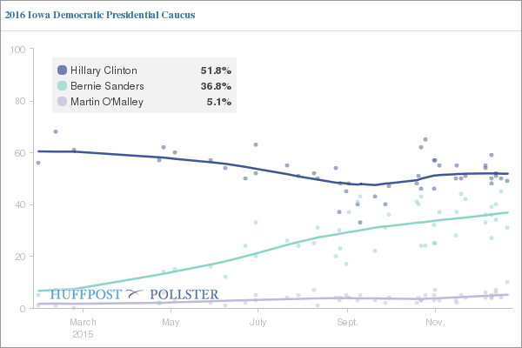Click the 36.8% value in the legend

click(x=216, y=86)
